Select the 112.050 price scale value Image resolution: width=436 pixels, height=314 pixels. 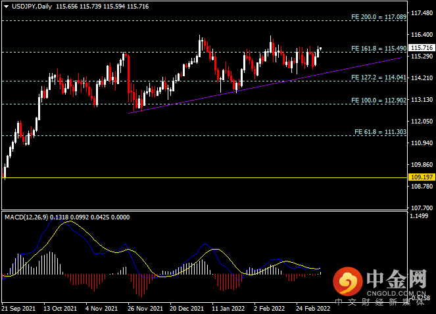pos(422,121)
